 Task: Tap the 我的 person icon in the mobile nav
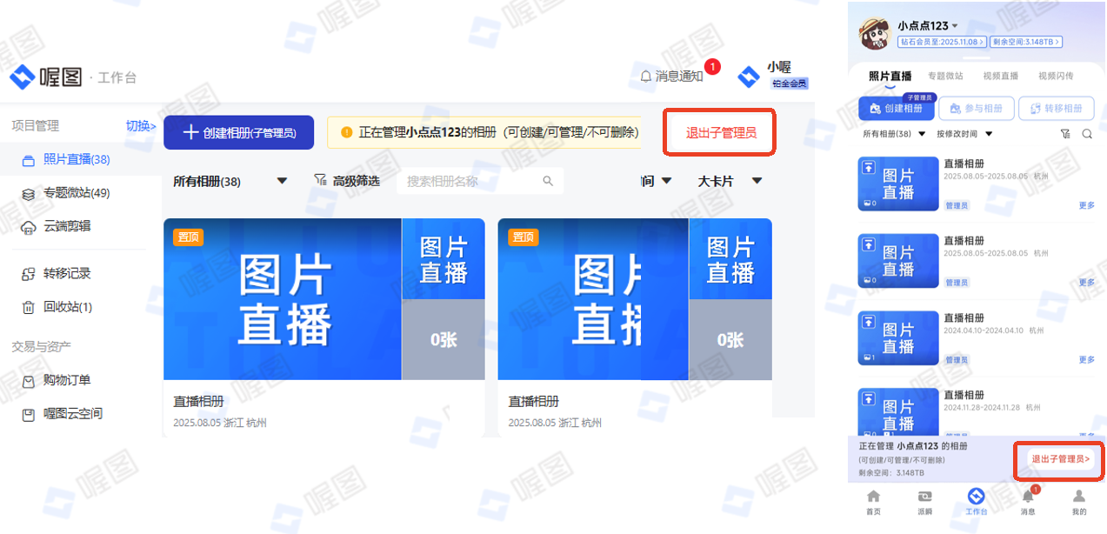click(x=1078, y=496)
